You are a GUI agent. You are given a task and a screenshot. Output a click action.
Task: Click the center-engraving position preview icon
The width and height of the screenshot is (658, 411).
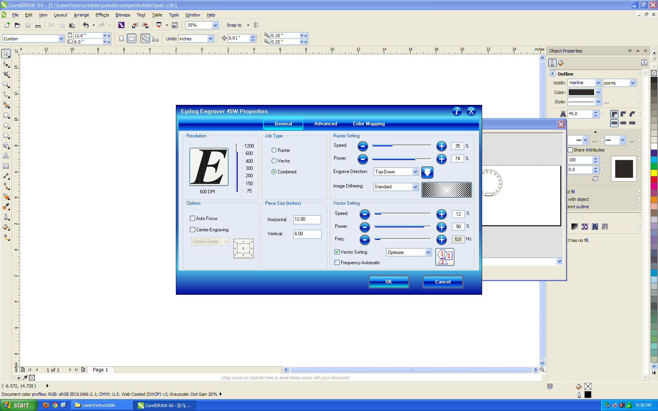pos(244,249)
